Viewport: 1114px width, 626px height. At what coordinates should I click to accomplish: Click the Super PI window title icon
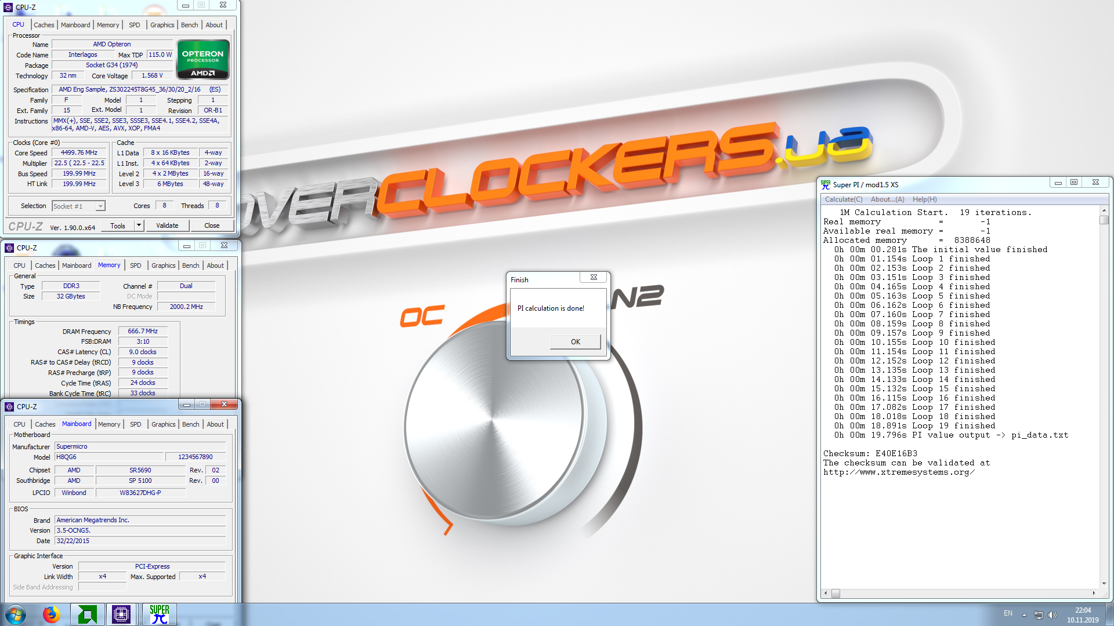[x=826, y=185]
